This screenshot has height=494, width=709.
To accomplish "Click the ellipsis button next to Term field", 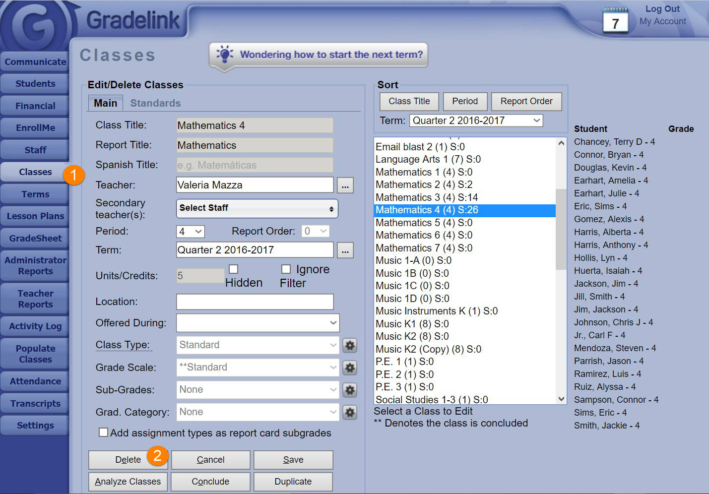I will tap(345, 250).
